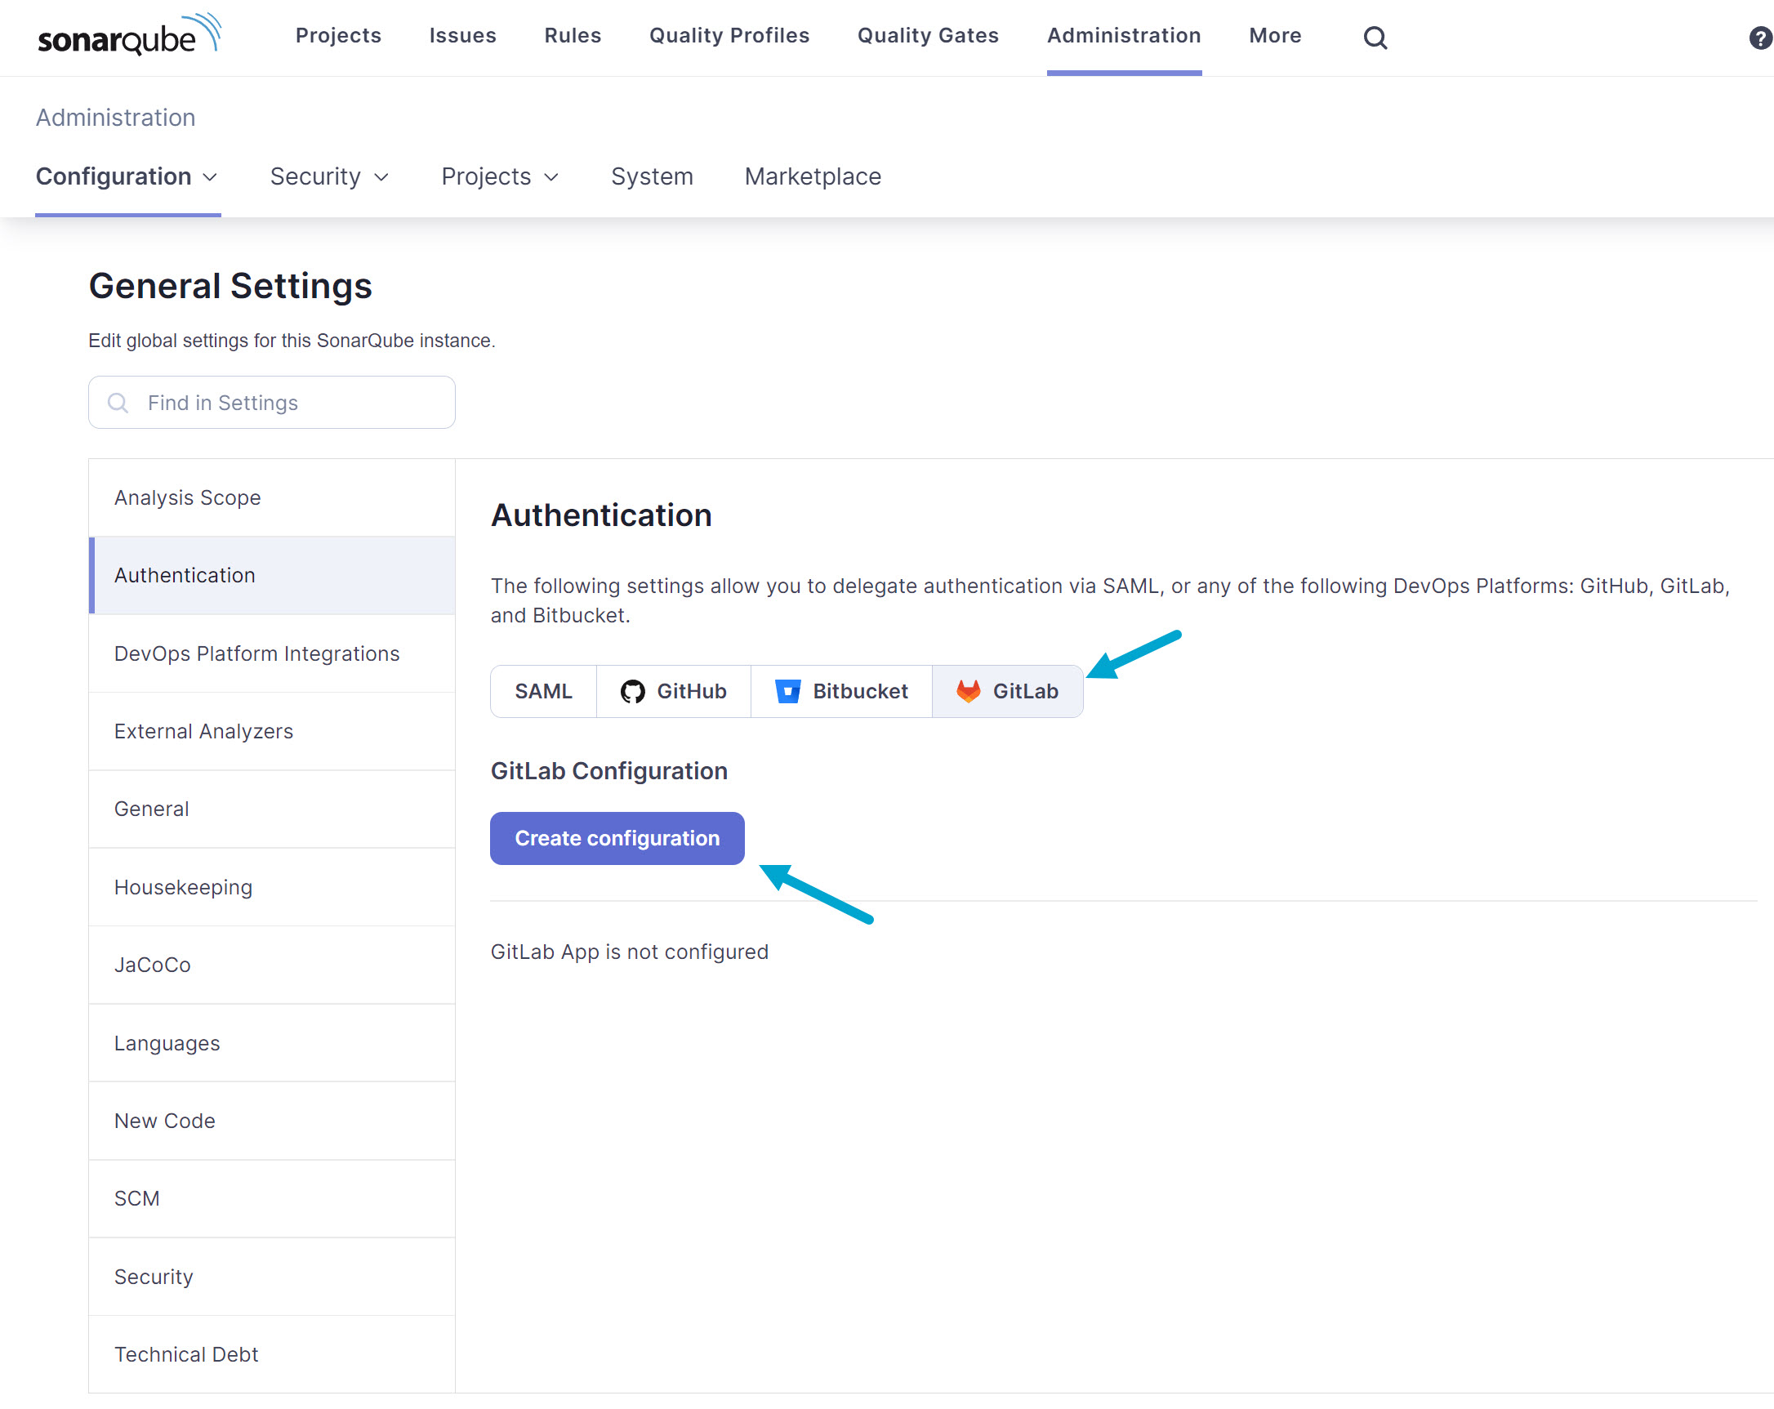The image size is (1774, 1409).
Task: Open DevOps Platform Integrations category
Action: (x=256, y=653)
